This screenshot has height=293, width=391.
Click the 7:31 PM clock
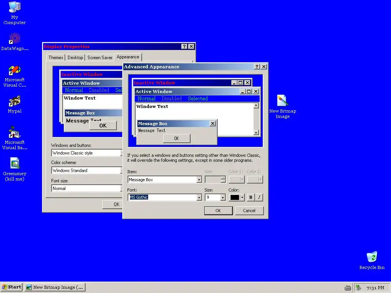(x=375, y=288)
